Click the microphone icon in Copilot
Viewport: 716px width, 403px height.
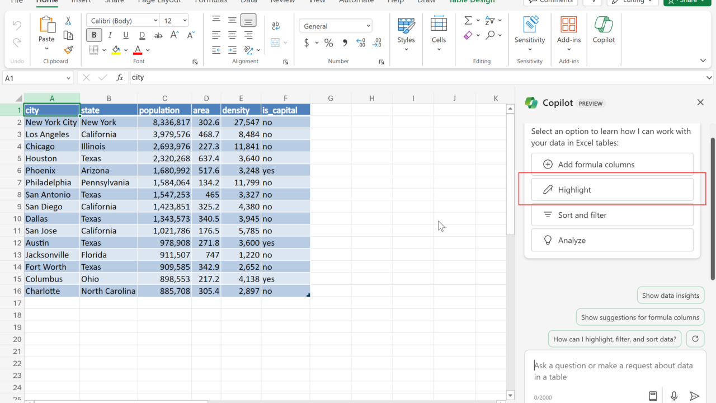pyautogui.click(x=674, y=396)
